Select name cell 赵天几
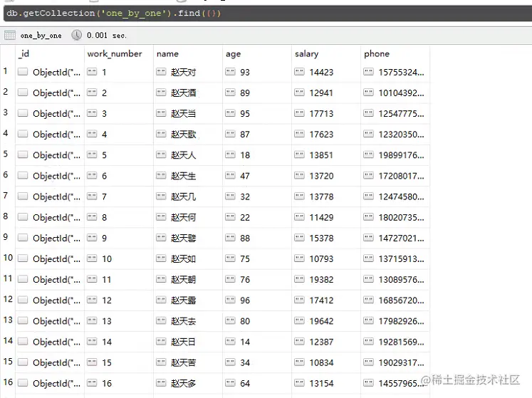Screen dimensions: 532x398 click(184, 197)
